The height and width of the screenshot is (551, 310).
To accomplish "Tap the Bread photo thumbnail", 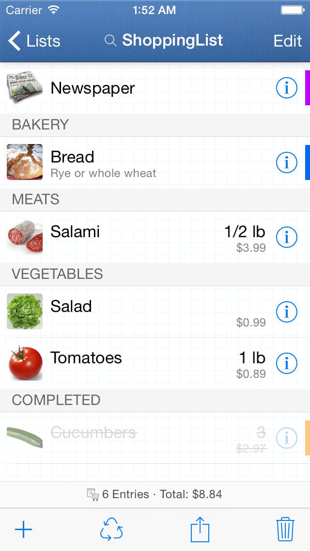I will point(25,162).
